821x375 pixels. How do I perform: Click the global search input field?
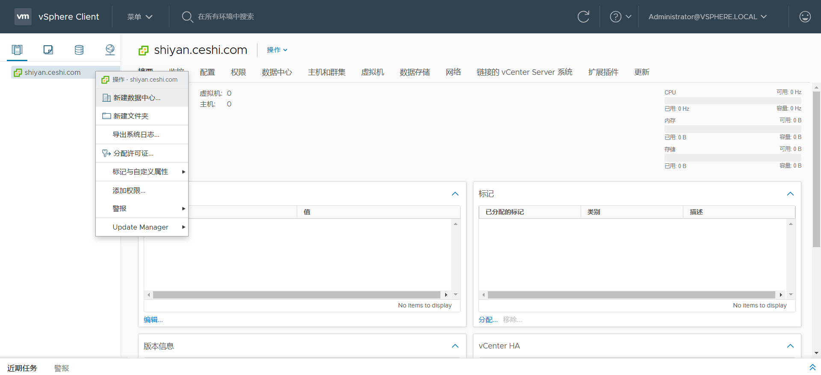pos(226,17)
